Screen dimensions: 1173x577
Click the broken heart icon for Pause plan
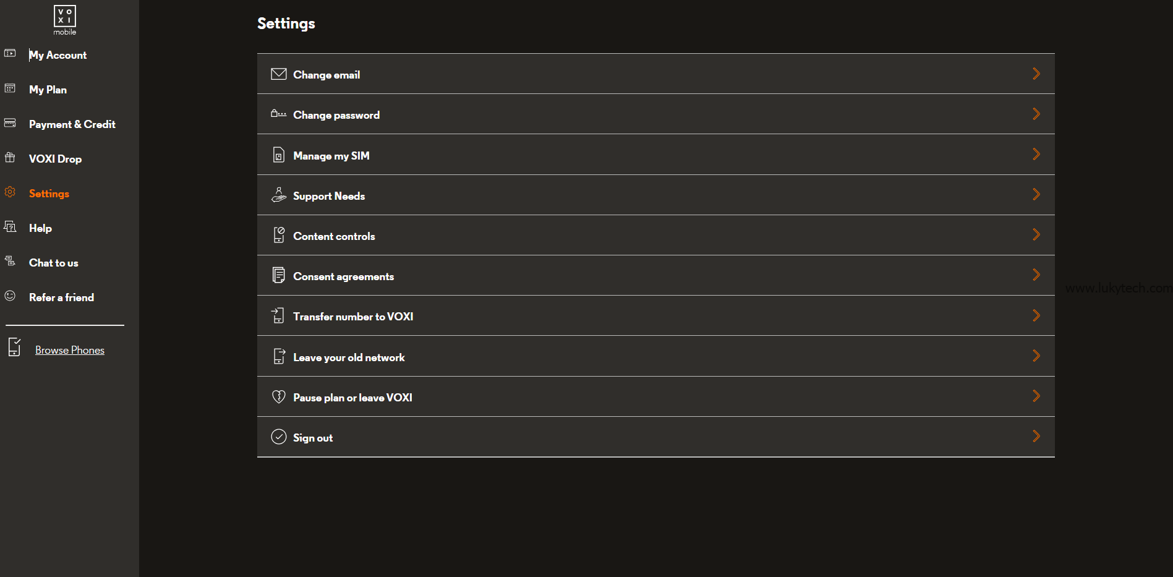(279, 396)
